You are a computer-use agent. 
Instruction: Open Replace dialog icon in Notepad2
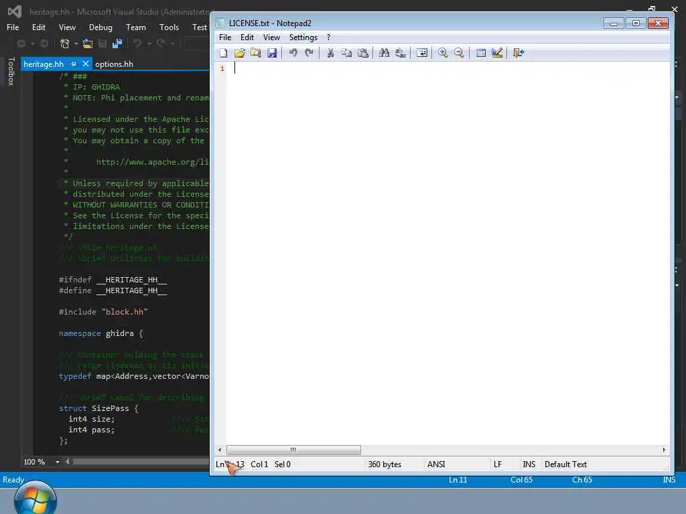pos(401,53)
